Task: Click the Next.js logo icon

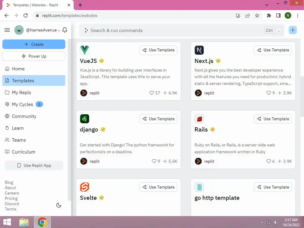Action: click(x=199, y=50)
